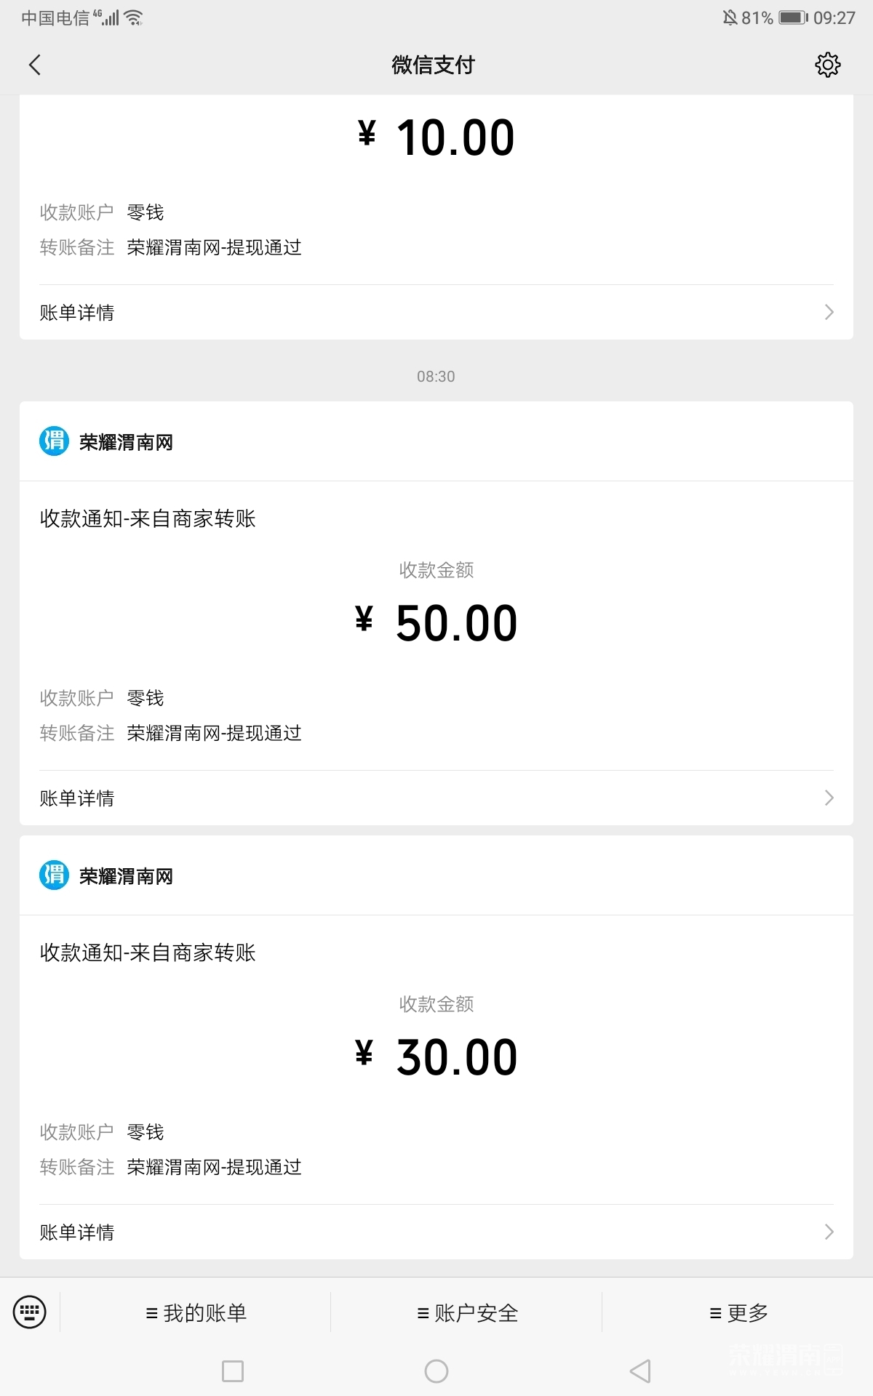This screenshot has height=1396, width=873.
Task: Tap 账单详情 text on the 50.00 card
Action: click(x=77, y=798)
